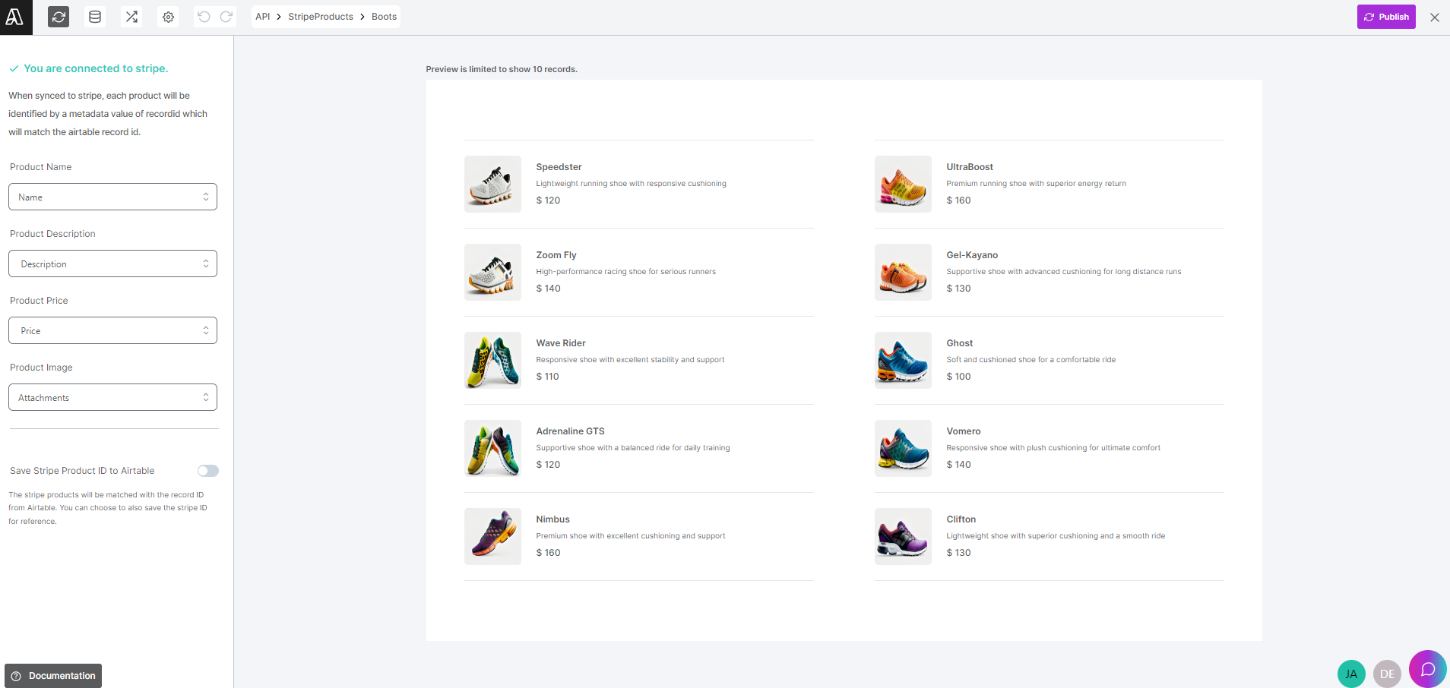Publish the page
This screenshot has height=688, width=1450.
pos(1386,17)
